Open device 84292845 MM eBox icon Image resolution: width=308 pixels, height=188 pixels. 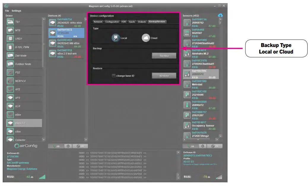53,43
